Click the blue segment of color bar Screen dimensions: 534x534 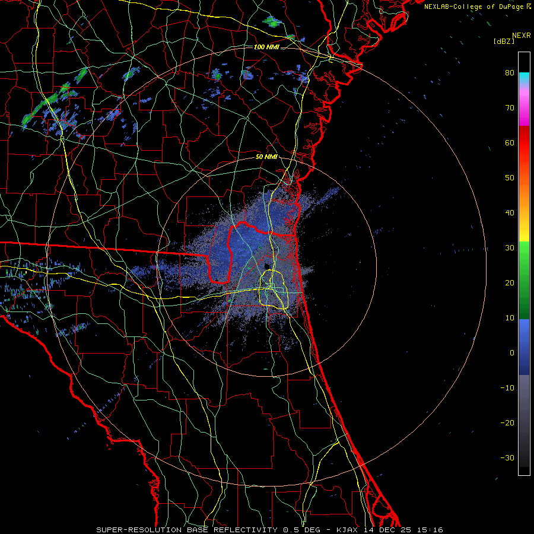coord(524,347)
